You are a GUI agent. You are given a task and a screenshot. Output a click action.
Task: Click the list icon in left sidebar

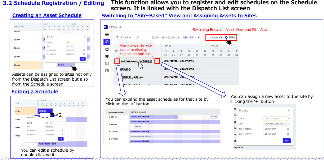107,63
